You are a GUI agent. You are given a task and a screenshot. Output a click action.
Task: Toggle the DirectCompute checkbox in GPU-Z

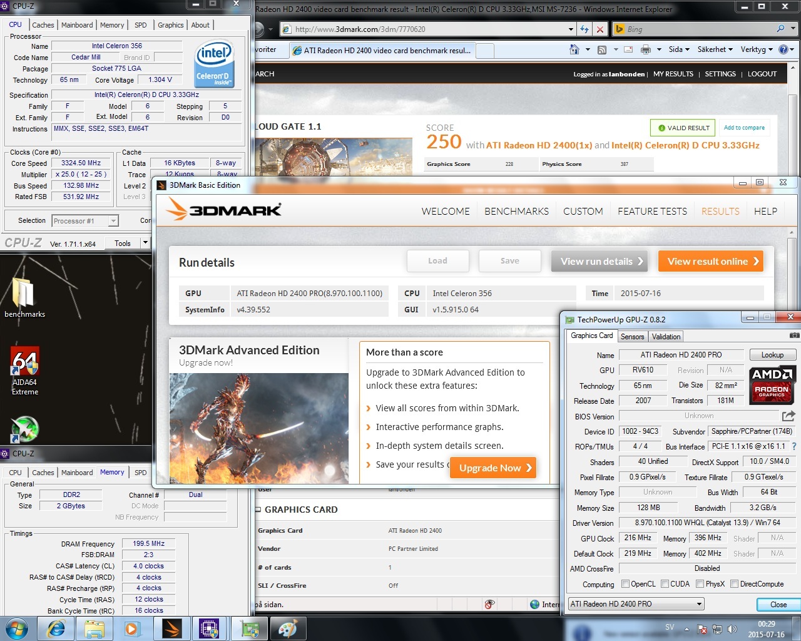735,584
